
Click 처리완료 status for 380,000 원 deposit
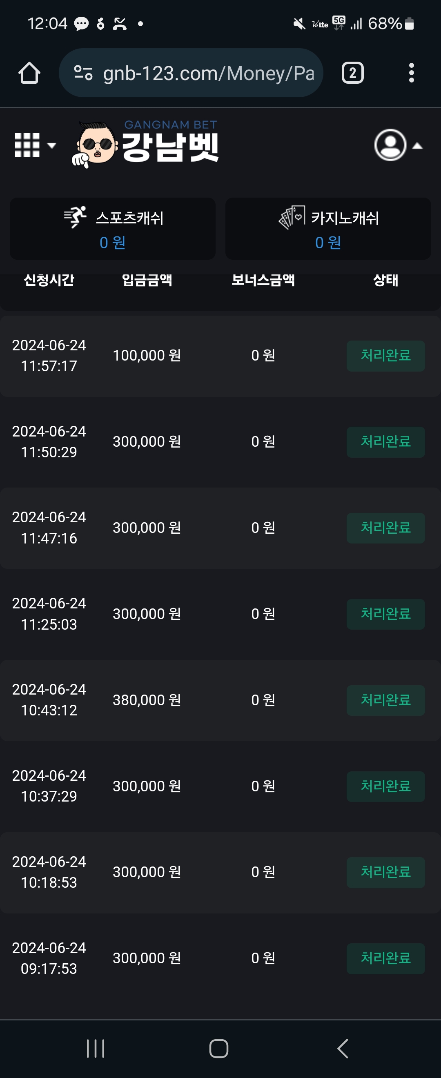point(385,700)
